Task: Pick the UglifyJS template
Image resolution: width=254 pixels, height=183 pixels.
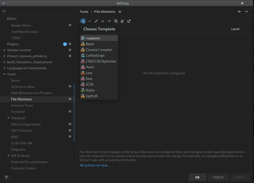Action: coord(99,96)
